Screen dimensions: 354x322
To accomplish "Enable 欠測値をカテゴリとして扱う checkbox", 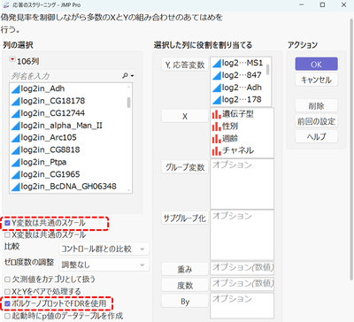I will pyautogui.click(x=7, y=280).
